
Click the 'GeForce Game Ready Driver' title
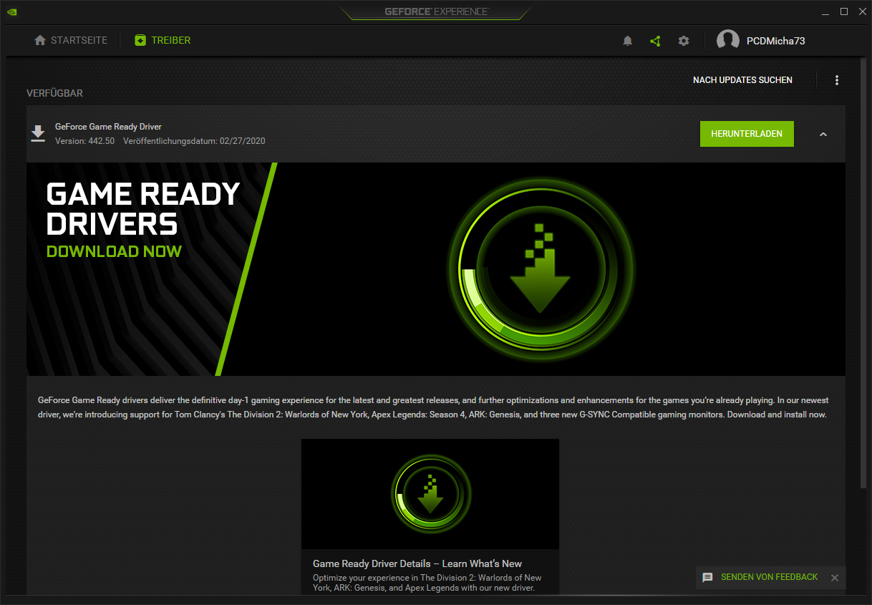pyautogui.click(x=108, y=127)
